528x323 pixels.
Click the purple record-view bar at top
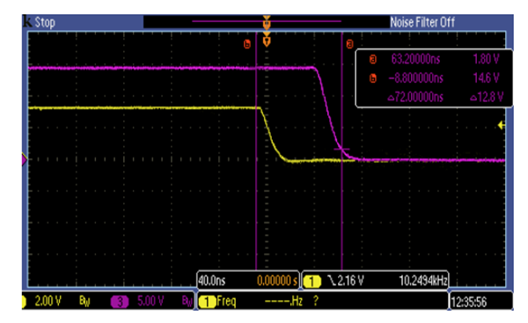267,21
